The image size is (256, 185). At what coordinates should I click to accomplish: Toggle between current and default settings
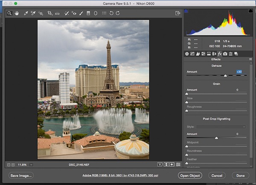(x=178, y=165)
